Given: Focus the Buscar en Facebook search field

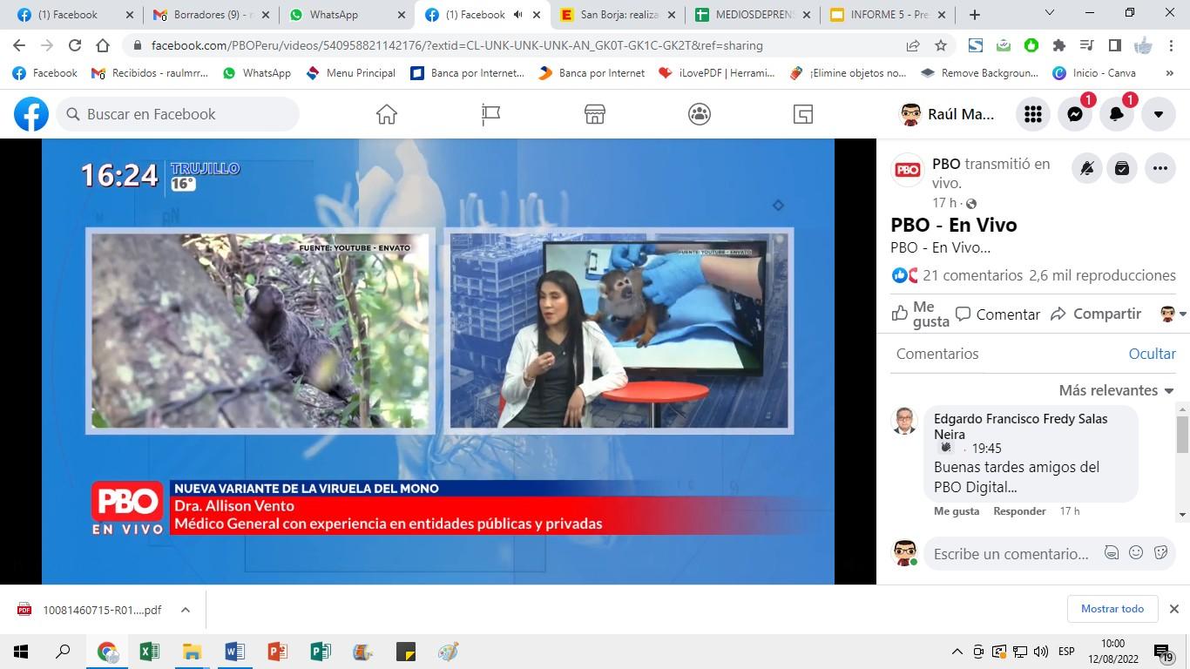Looking at the screenshot, I should pos(178,114).
